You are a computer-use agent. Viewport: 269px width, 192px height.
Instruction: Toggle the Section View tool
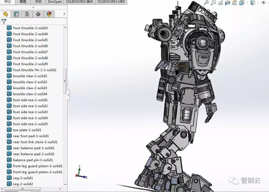coord(228,3)
